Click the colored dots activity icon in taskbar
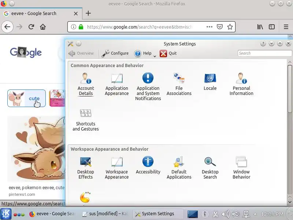This screenshot has width=293, height=220. (19, 214)
